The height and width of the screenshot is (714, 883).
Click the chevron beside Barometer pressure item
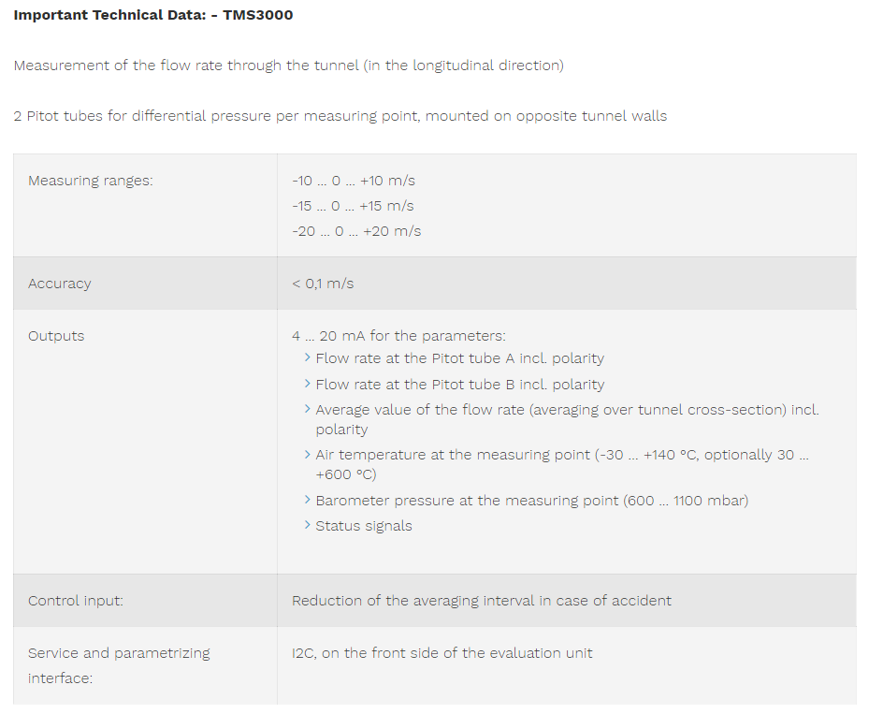[x=308, y=500]
